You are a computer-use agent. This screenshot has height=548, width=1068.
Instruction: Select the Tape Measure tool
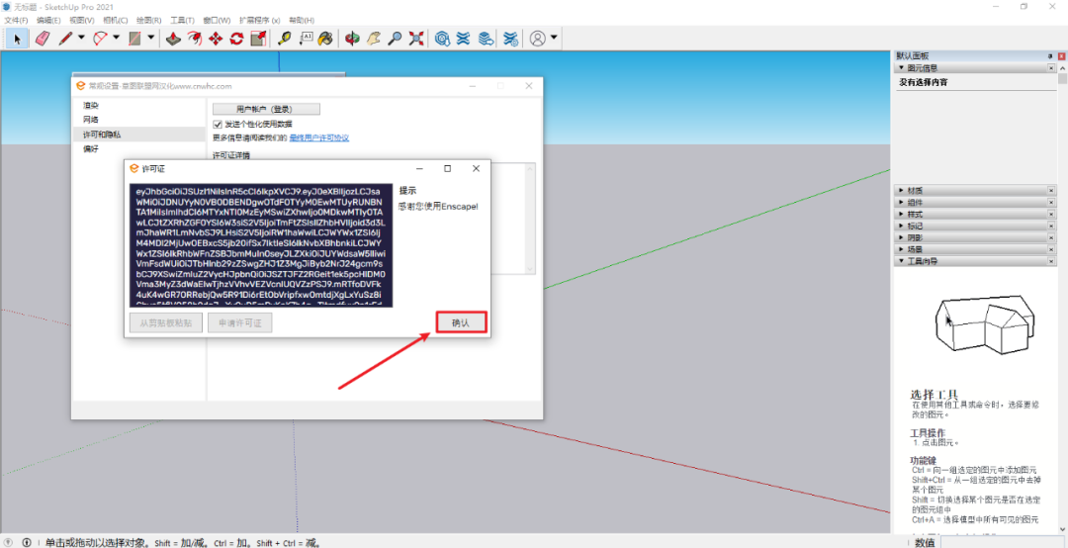pos(284,39)
